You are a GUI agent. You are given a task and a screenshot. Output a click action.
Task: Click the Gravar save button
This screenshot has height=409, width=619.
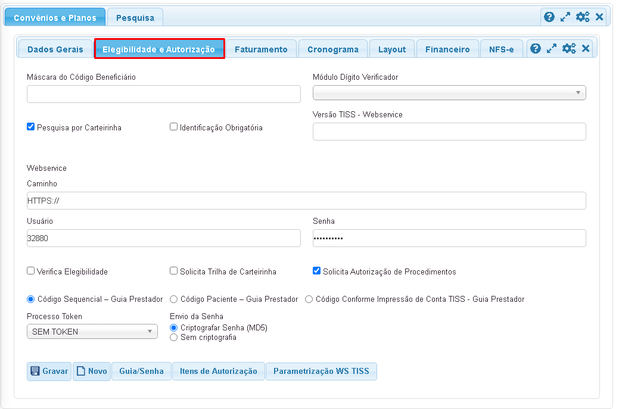pyautogui.click(x=49, y=371)
